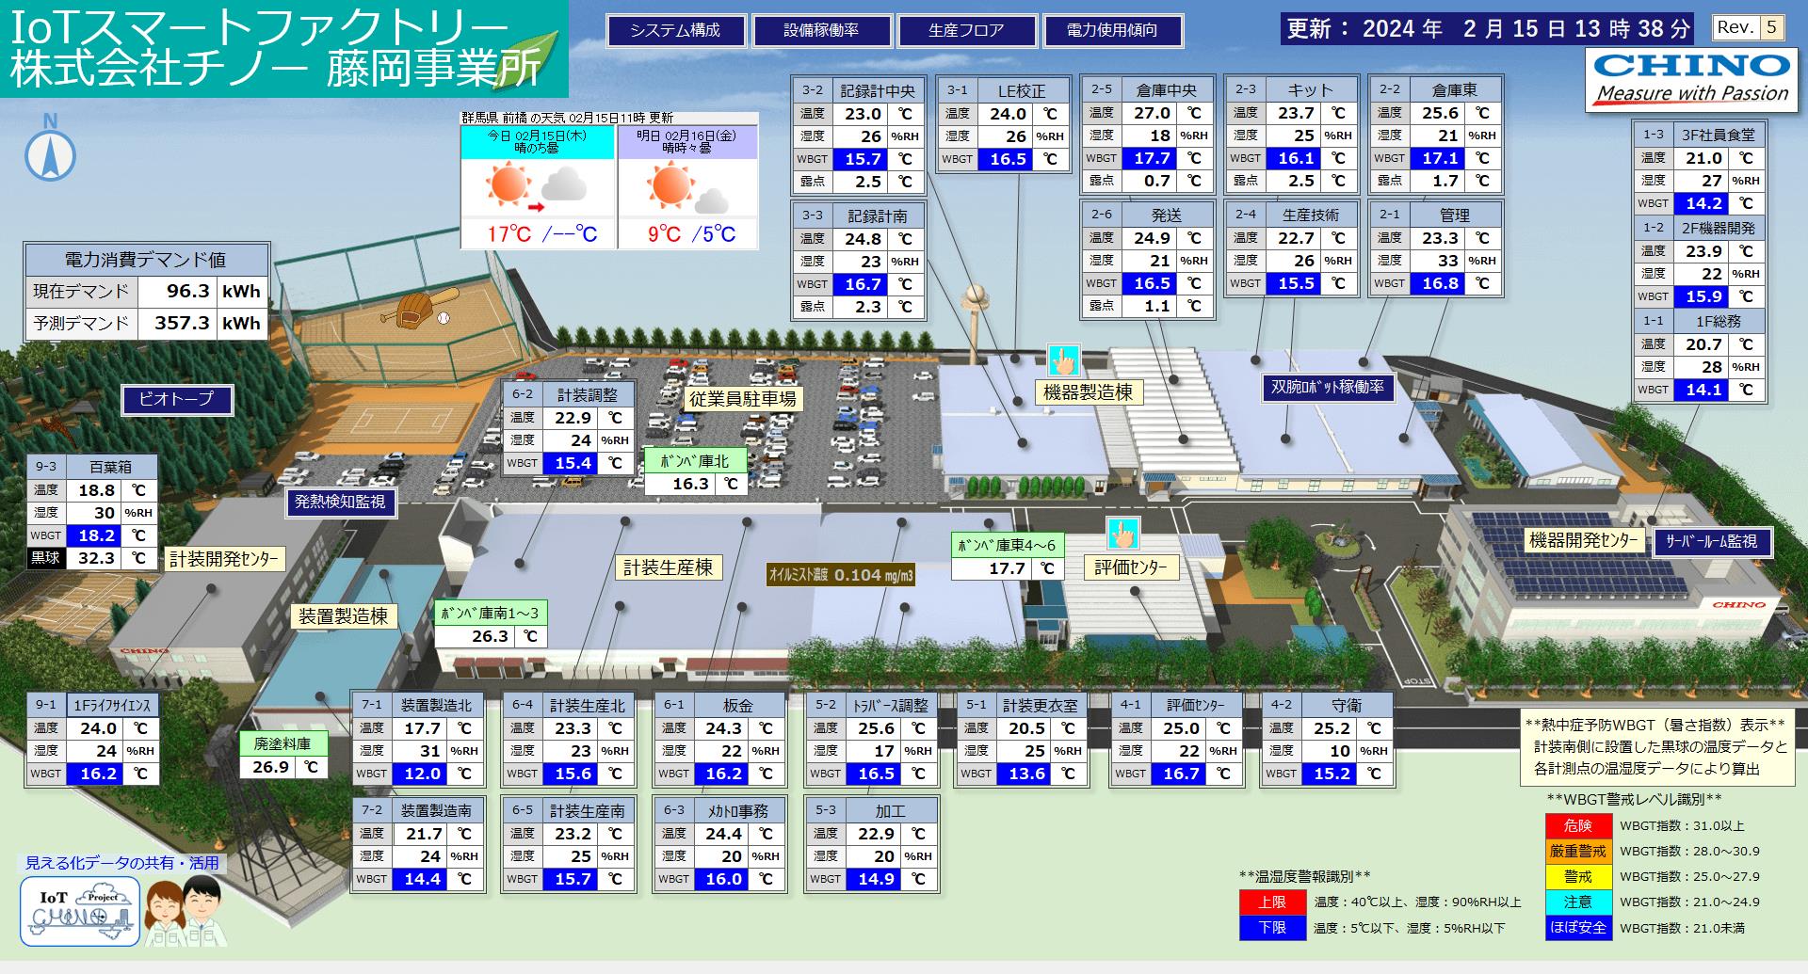The height and width of the screenshot is (974, 1808).
Task: Click the 6-2 計装調整 panel header
Action: (x=568, y=395)
